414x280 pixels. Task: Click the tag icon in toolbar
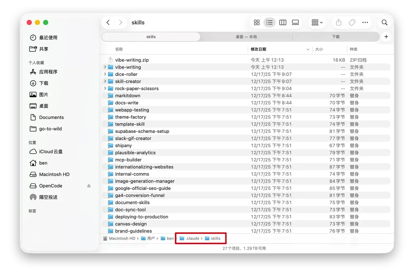(x=352, y=22)
